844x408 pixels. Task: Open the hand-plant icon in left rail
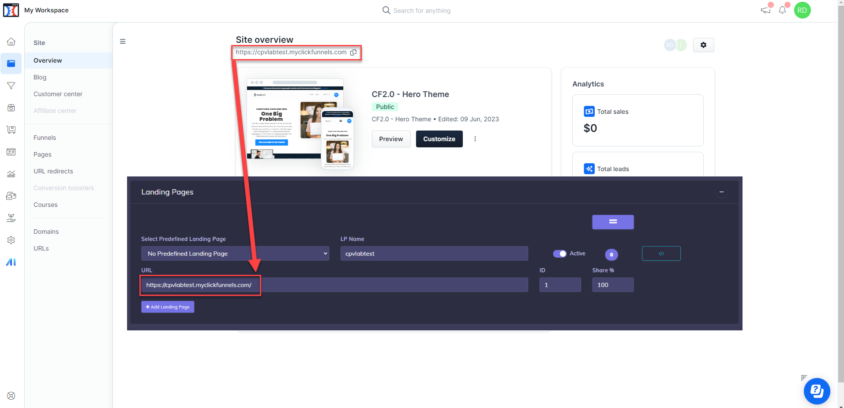click(11, 218)
